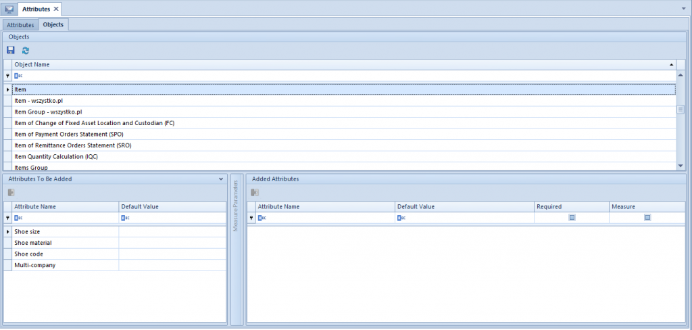Select Item Quantity Calculation (IQC) row

click(x=344, y=156)
